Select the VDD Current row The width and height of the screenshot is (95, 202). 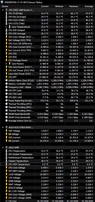click(x=47, y=137)
